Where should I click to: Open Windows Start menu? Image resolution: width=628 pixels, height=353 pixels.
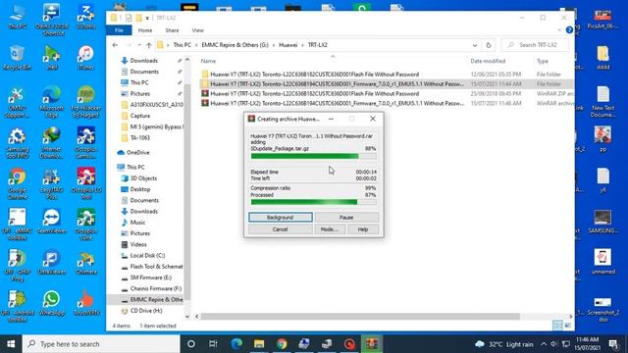click(11, 344)
